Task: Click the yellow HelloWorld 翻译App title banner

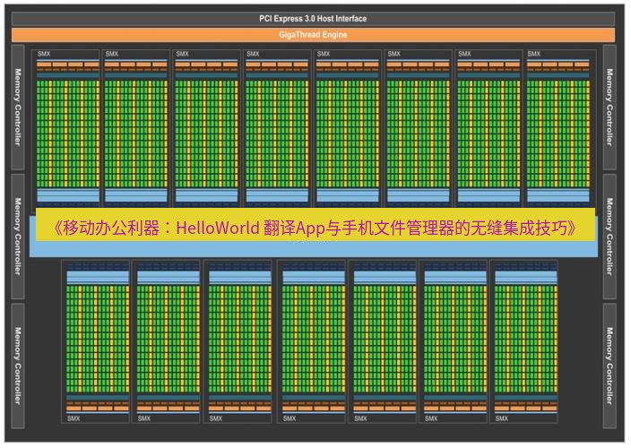Action: tap(315, 225)
